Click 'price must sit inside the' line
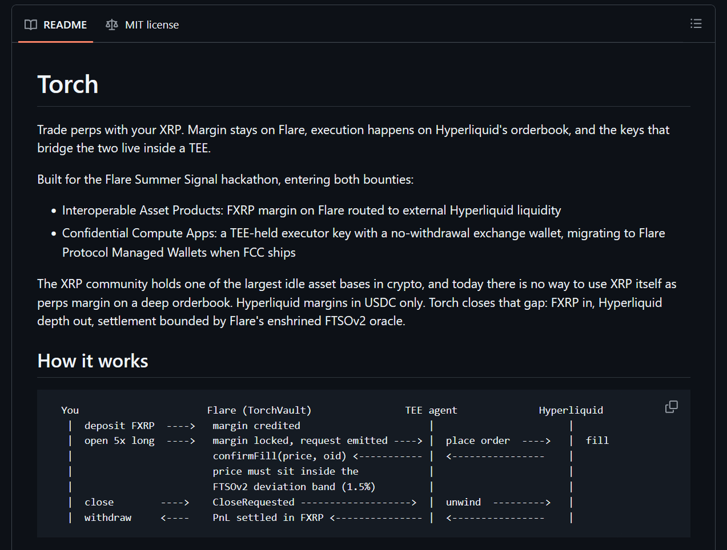This screenshot has height=550, width=727. coord(285,471)
